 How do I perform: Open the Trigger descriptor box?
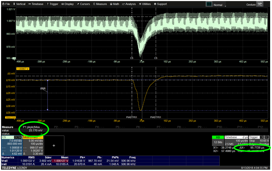257,140
